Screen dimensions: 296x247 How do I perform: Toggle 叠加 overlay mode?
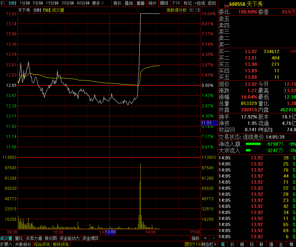pos(129,3)
